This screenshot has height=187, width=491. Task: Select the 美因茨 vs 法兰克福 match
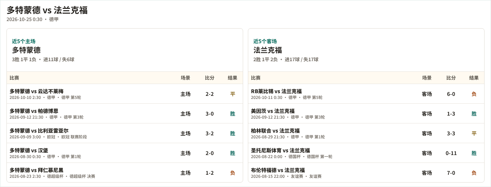pyautogui.click(x=366, y=114)
